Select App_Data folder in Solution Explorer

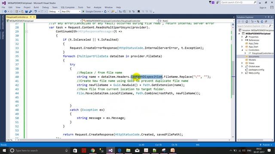coord(254,43)
